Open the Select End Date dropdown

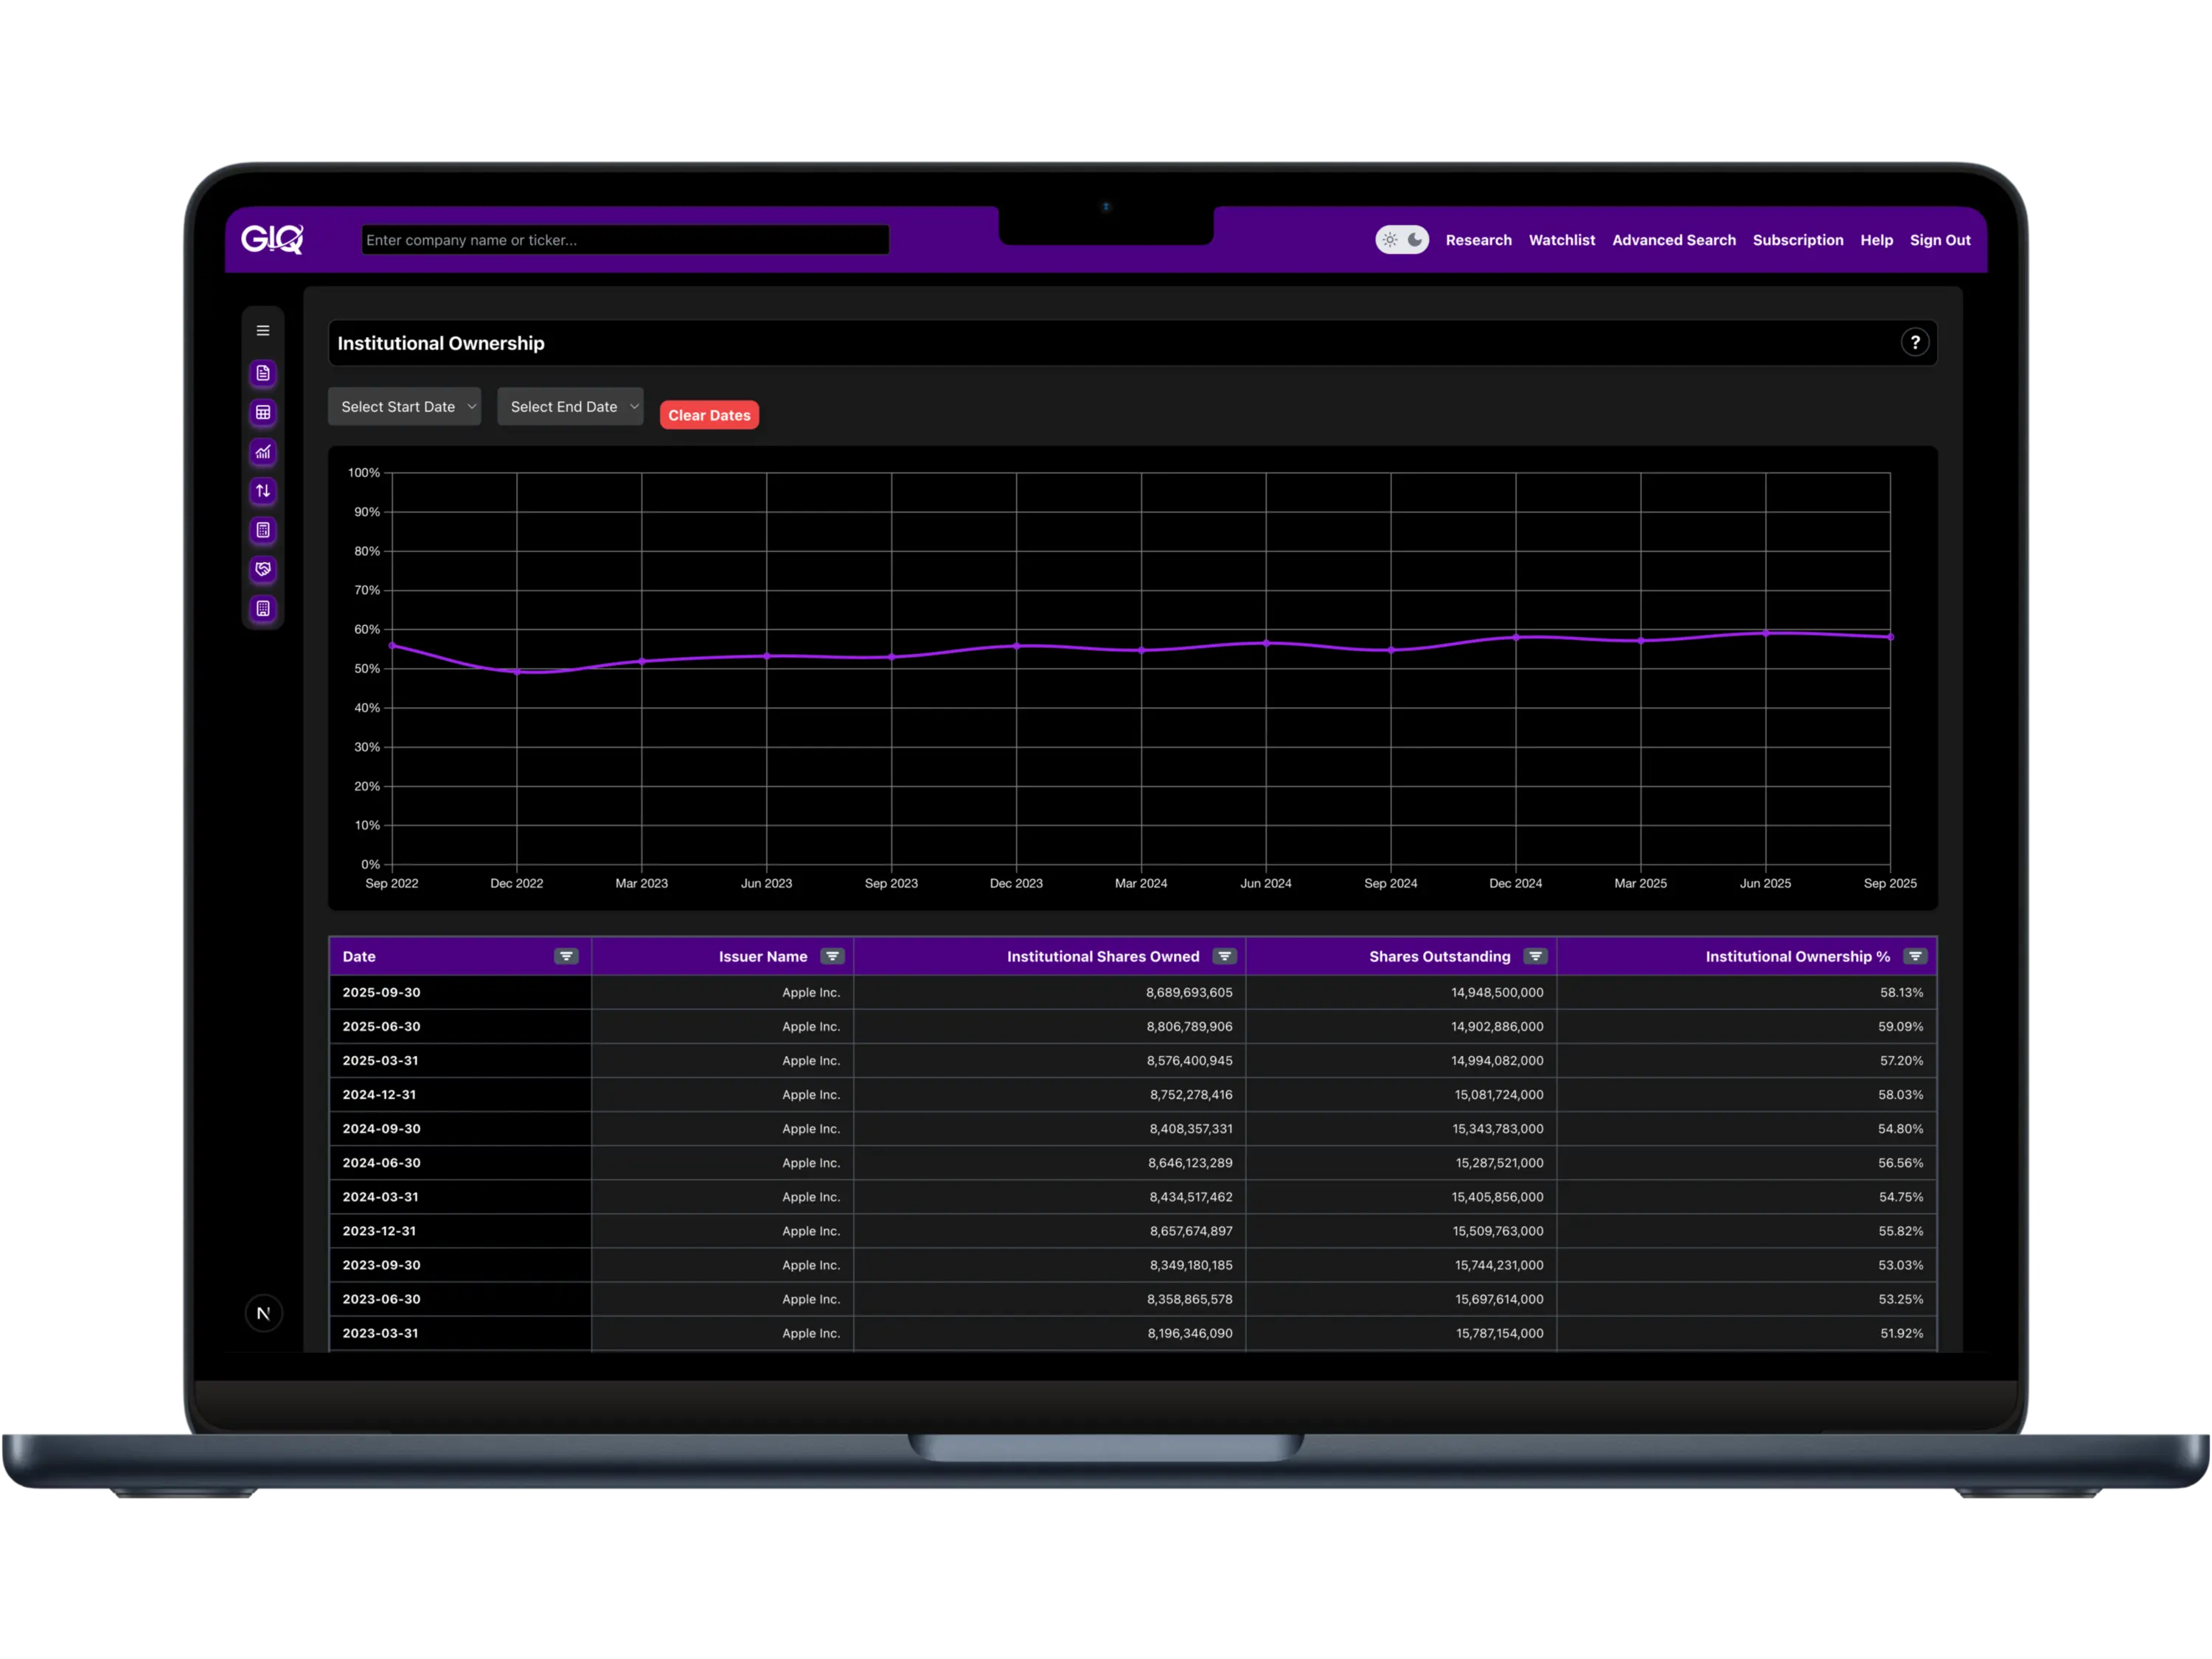(x=570, y=406)
